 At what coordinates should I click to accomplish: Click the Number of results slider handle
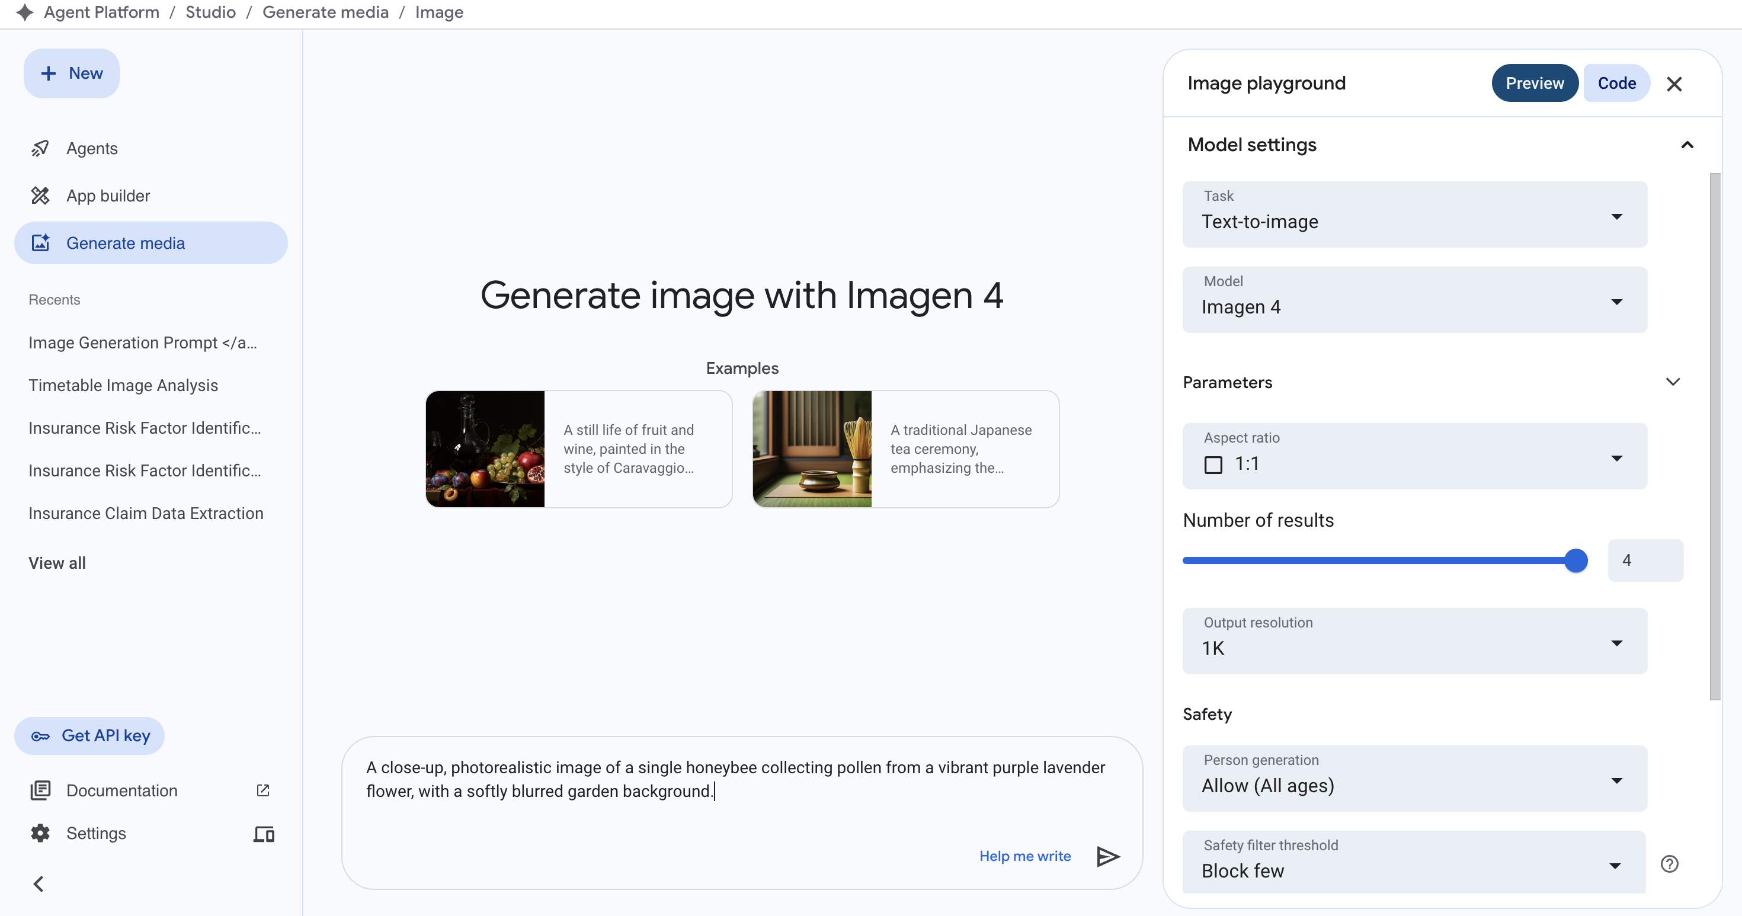coord(1576,561)
